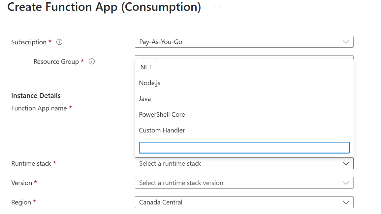This screenshot has height=214, width=381.
Task: Focus the filter text box in the dropdown
Action: pyautogui.click(x=244, y=148)
